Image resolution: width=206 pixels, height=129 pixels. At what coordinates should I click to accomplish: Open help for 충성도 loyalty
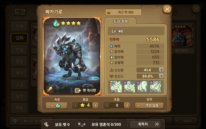pos(162,76)
